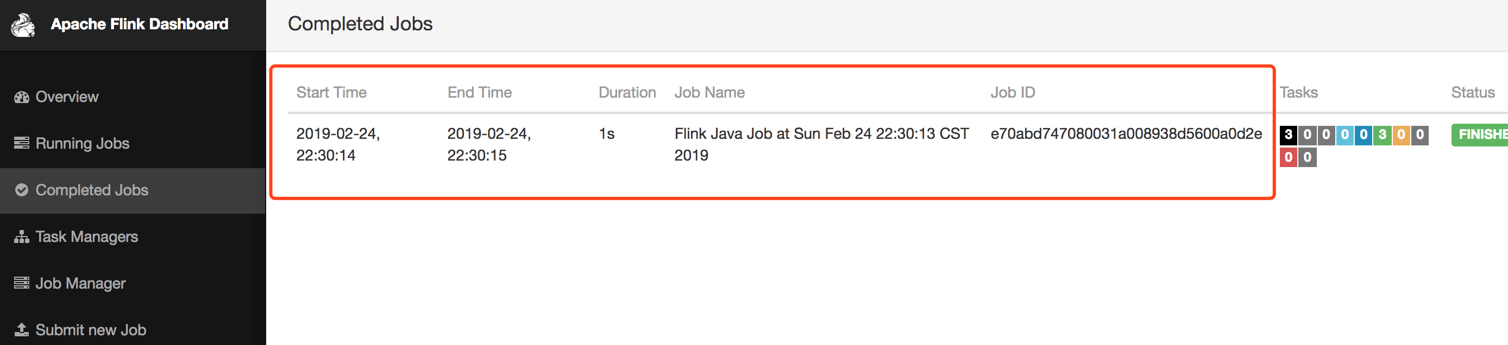
Task: Click the red task count badge
Action: [1288, 157]
